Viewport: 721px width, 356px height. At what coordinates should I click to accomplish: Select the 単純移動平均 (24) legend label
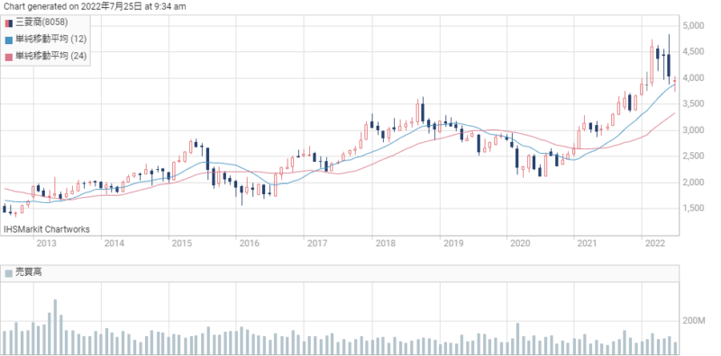pos(50,56)
